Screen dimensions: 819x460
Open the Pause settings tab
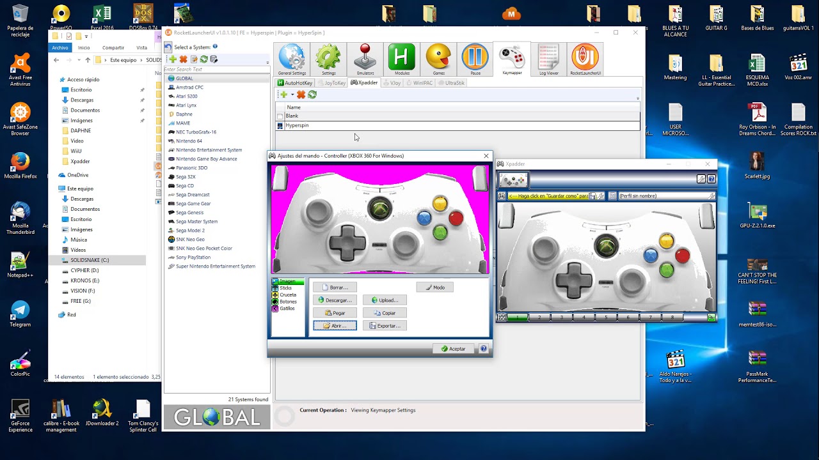[475, 60]
